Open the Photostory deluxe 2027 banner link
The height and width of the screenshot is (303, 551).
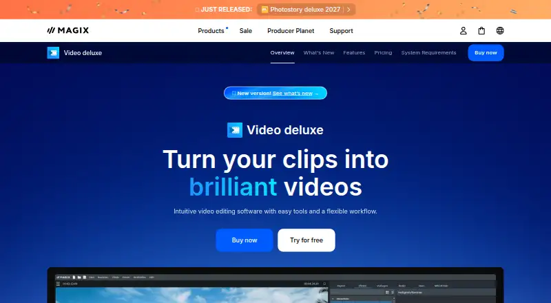(x=306, y=10)
